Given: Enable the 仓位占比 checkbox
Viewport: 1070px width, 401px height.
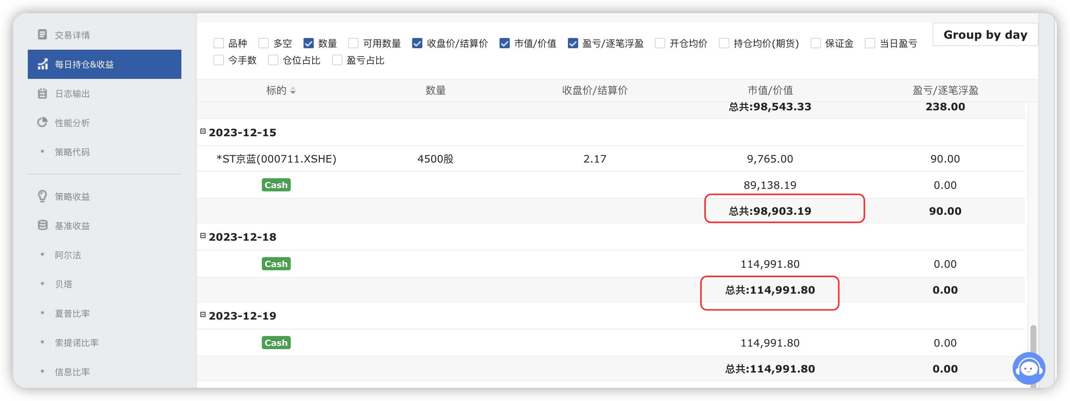Looking at the screenshot, I should click(x=273, y=60).
